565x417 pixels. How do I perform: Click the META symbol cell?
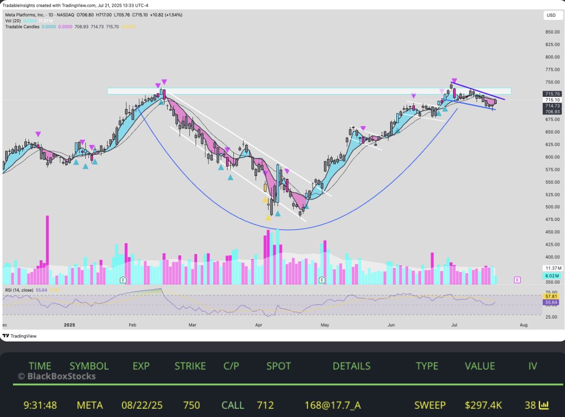coord(90,405)
